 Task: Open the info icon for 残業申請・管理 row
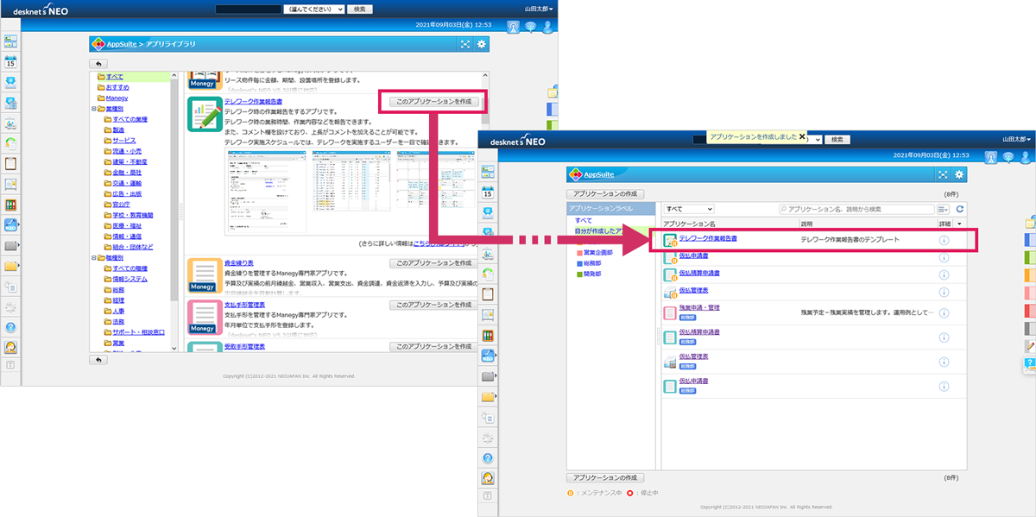click(944, 313)
